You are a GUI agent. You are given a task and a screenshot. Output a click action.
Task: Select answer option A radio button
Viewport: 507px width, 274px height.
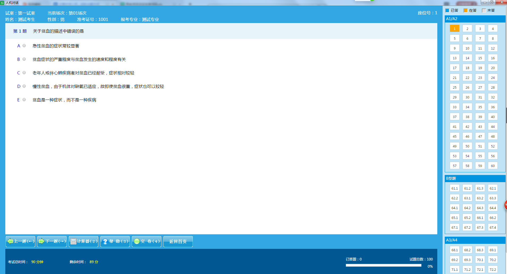click(24, 46)
